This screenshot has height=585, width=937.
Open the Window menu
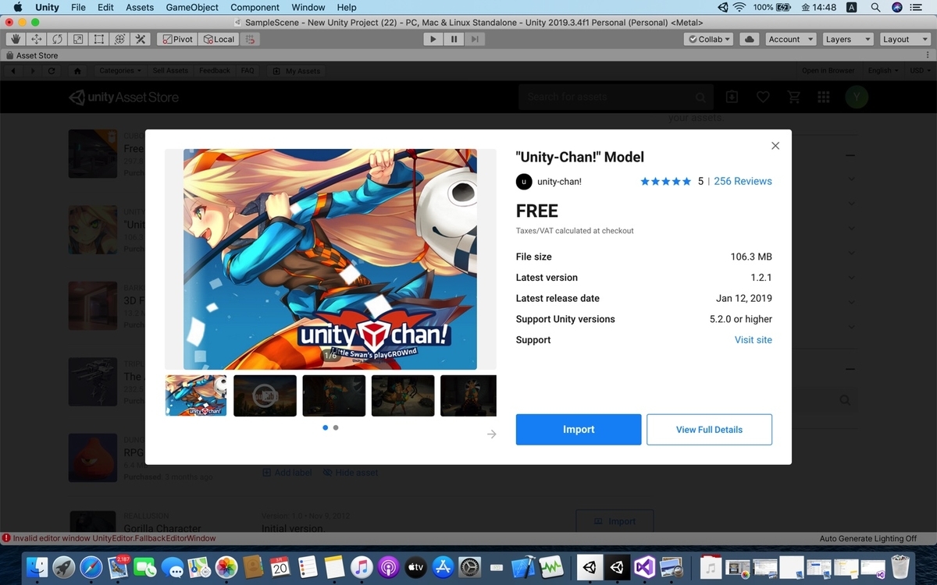[x=308, y=7]
